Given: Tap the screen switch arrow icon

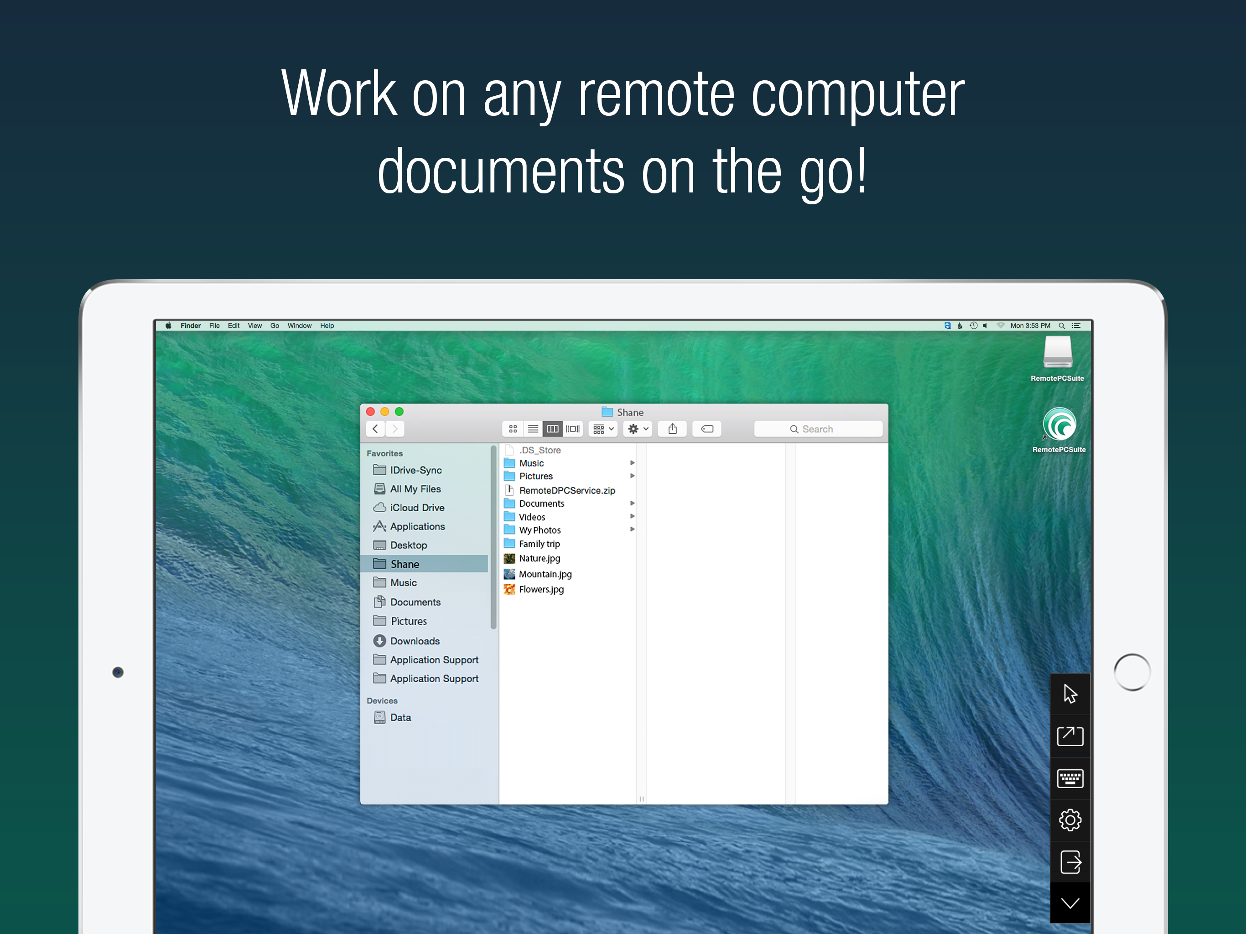Looking at the screenshot, I should coord(1069,736).
